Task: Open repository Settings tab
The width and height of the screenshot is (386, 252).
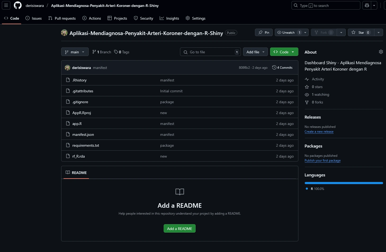Action: tap(195, 18)
